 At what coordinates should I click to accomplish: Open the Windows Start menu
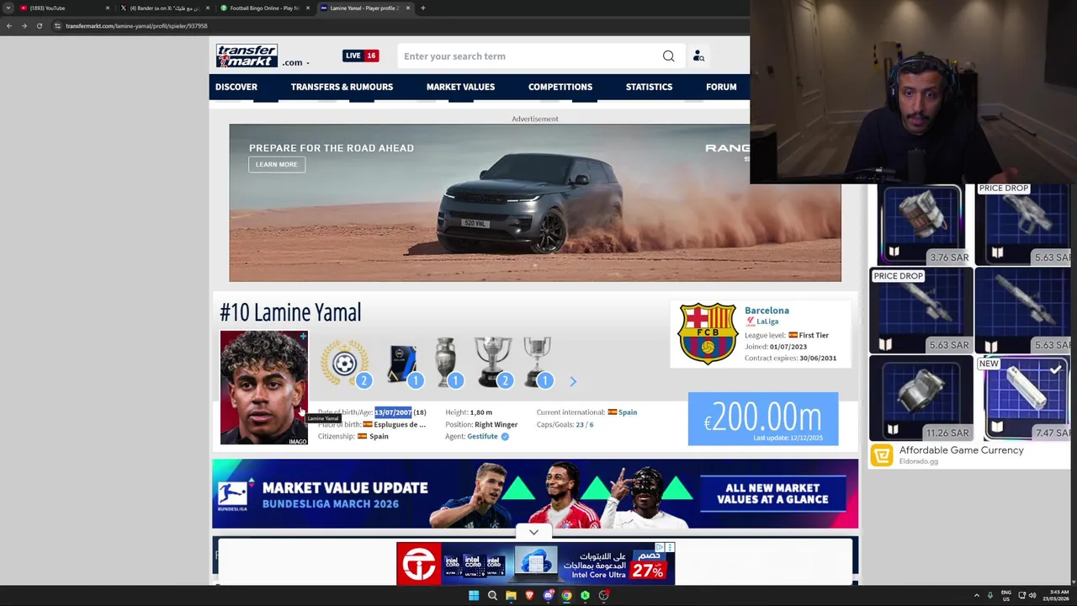coord(474,595)
